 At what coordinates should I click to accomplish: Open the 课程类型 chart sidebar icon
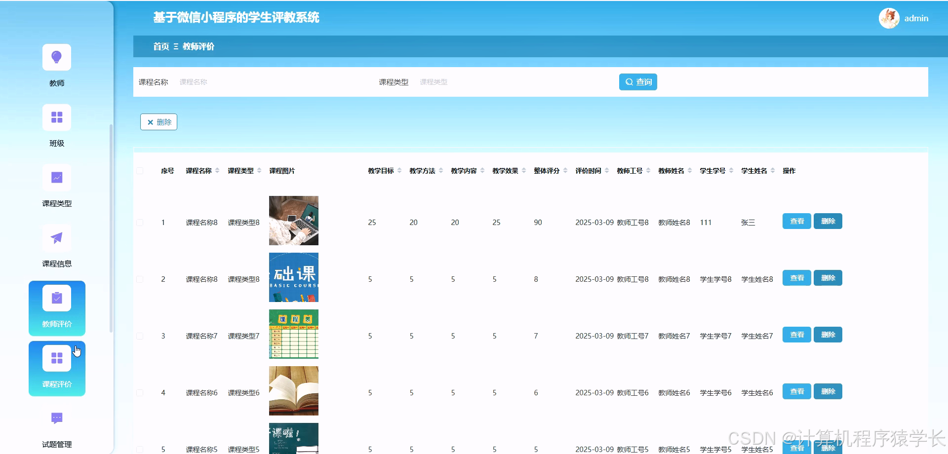(x=57, y=178)
